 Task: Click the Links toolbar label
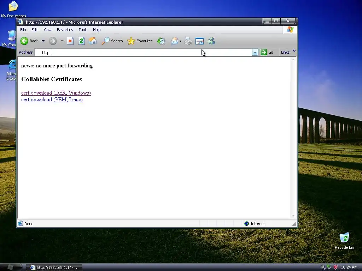285,52
